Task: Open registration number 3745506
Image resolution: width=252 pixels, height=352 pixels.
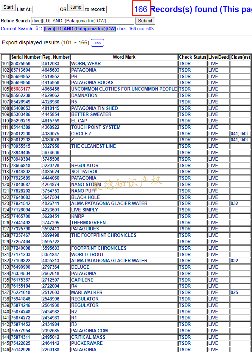Action: click(51, 159)
